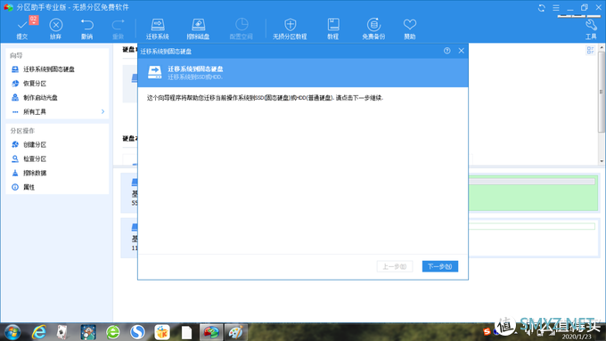Open the green 360 browser taskbar icon
Viewport: 606px width, 341px height.
tap(113, 332)
